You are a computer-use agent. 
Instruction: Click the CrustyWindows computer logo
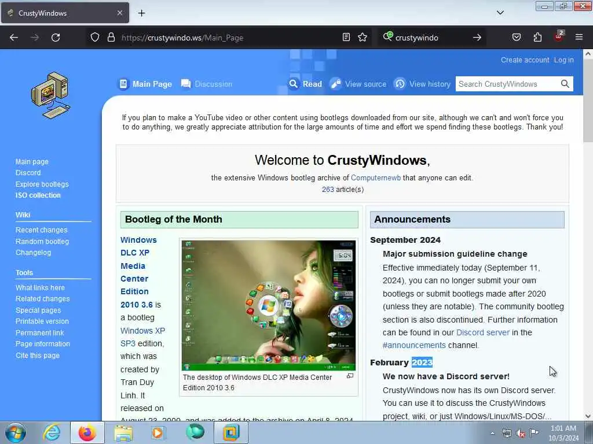pyautogui.click(x=50, y=95)
